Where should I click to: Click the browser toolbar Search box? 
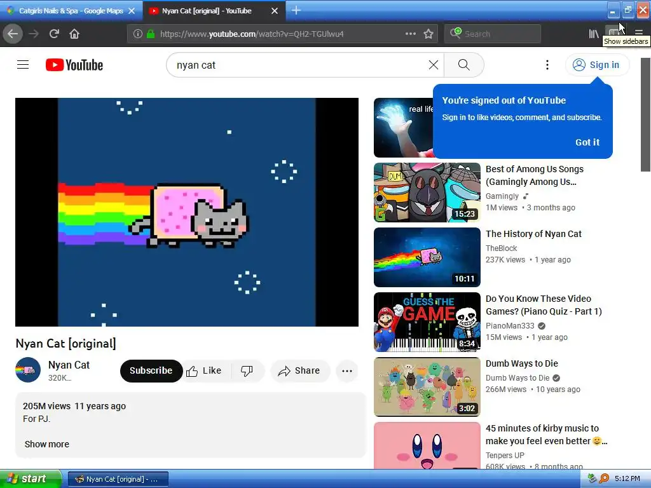pyautogui.click(x=493, y=34)
